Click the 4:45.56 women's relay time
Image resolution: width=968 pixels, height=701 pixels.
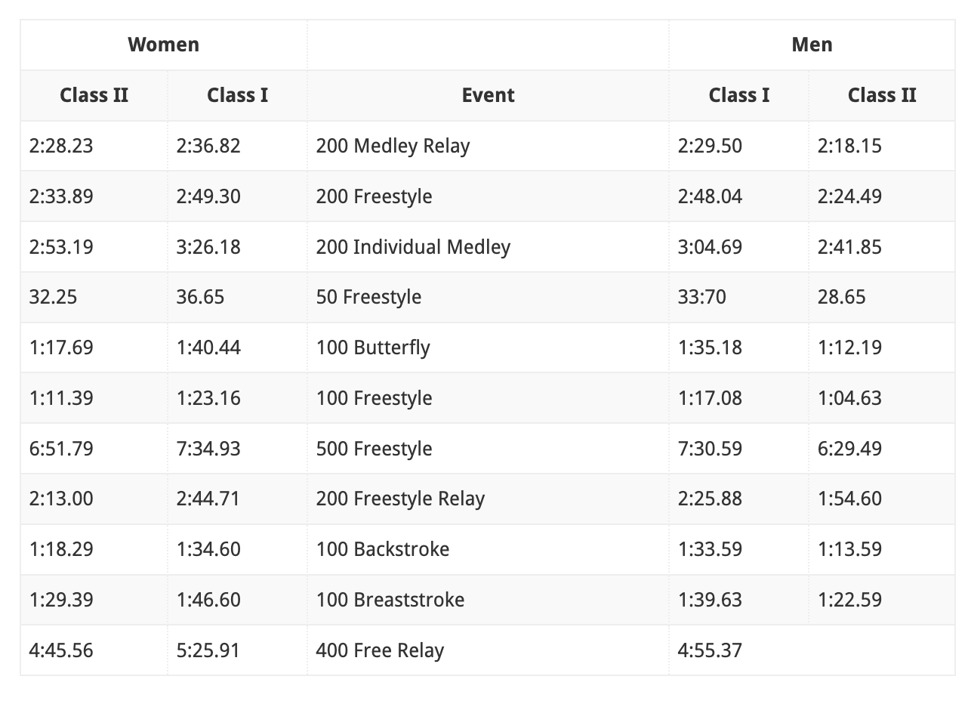pos(61,650)
